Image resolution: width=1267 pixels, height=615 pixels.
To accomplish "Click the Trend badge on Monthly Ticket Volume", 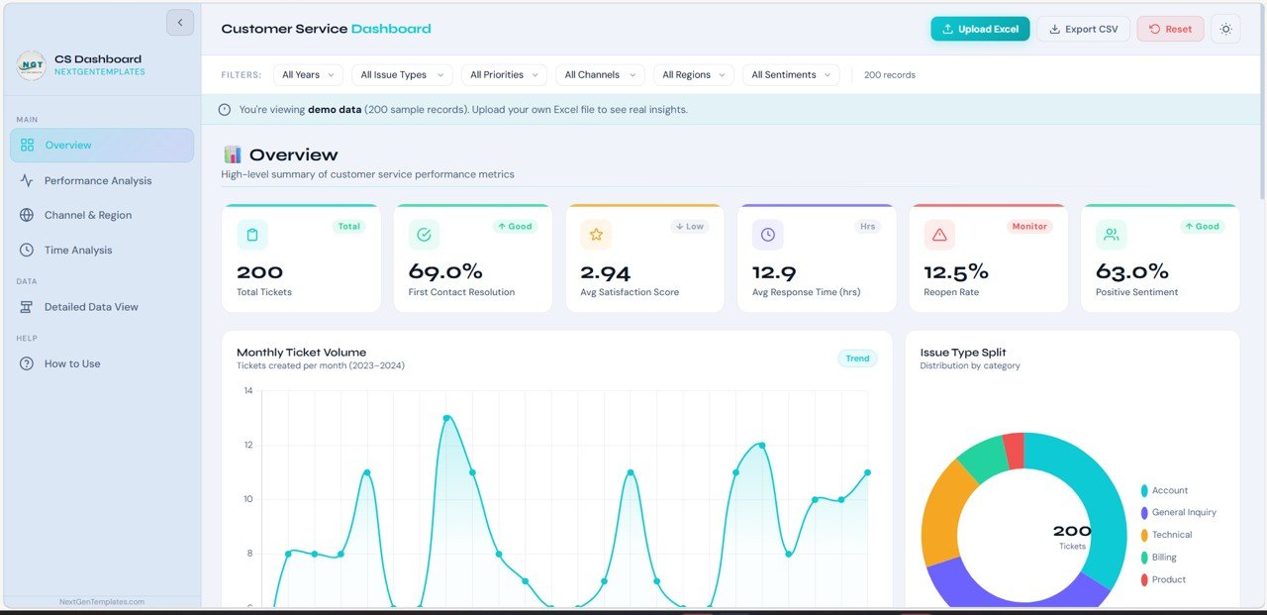I will [x=857, y=359].
